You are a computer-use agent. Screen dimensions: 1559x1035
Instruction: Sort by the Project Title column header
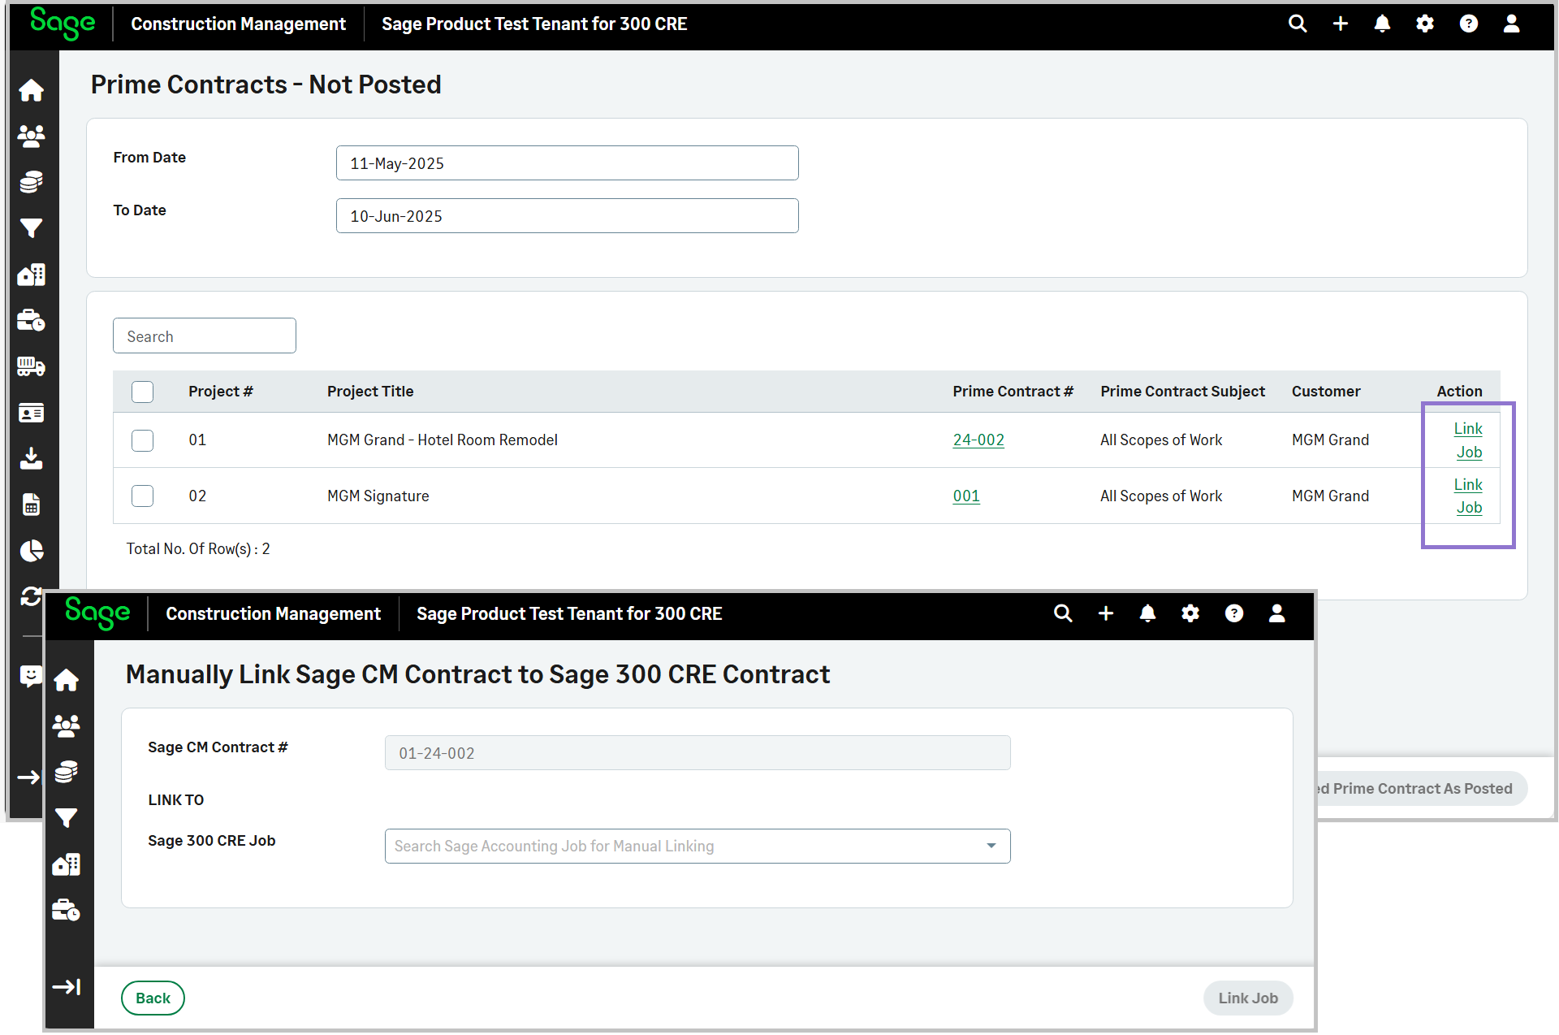click(x=370, y=391)
